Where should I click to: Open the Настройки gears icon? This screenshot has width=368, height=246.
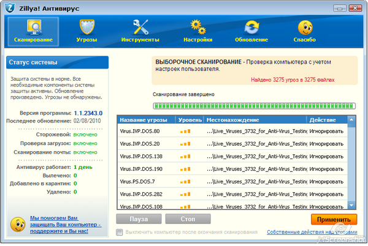pos(198,27)
